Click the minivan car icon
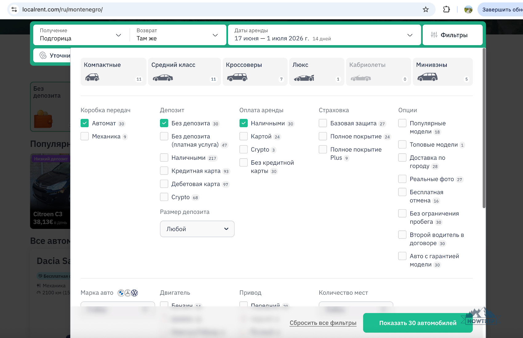 (x=427, y=77)
